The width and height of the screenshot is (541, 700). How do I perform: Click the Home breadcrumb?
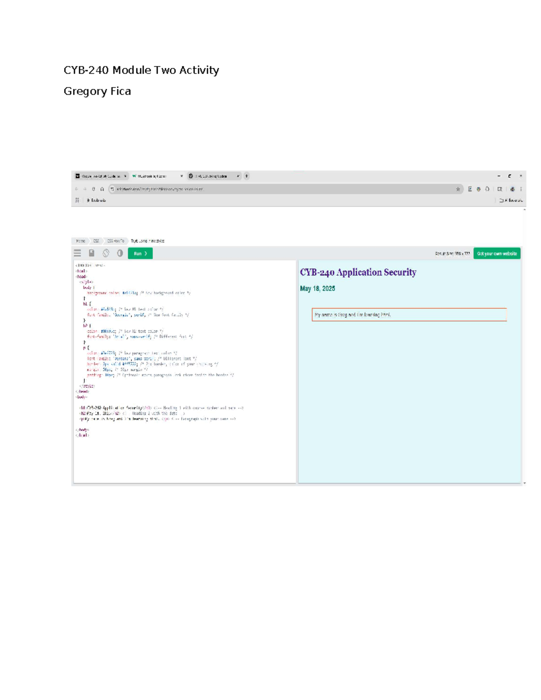click(80, 241)
